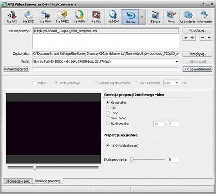The width and height of the screenshot is (216, 194).
Task: Collapse advanced options via << Zaawansowane
Action: (197, 69)
